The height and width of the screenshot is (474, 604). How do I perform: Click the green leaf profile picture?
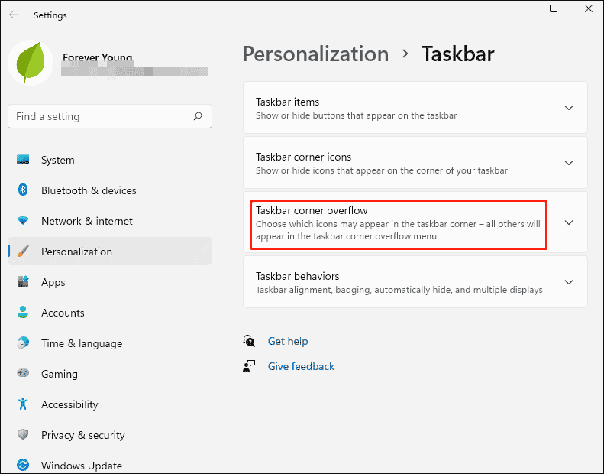point(31,62)
